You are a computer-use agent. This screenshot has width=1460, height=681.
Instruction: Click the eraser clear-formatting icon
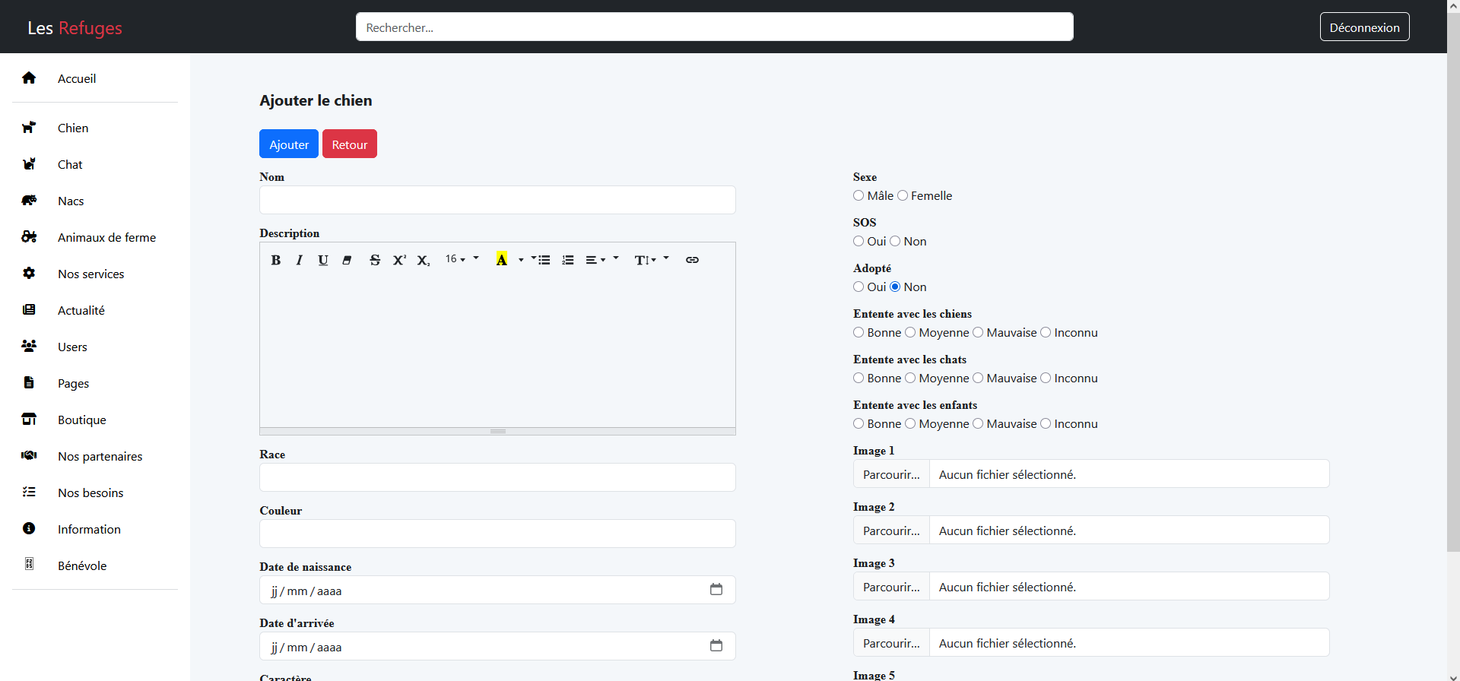[x=347, y=260]
